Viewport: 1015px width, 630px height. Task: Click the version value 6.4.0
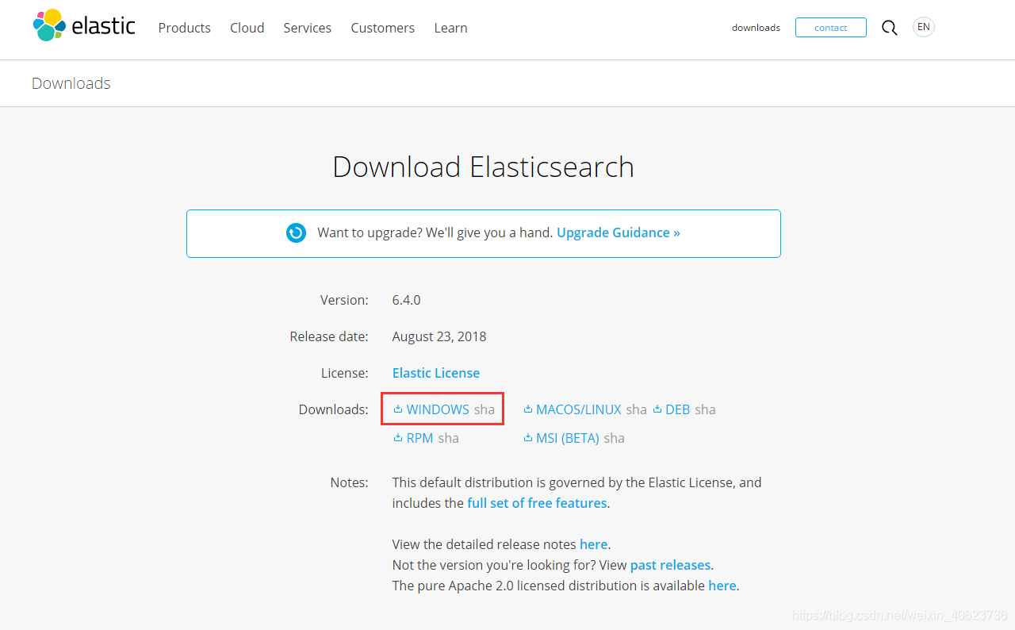pyautogui.click(x=406, y=300)
